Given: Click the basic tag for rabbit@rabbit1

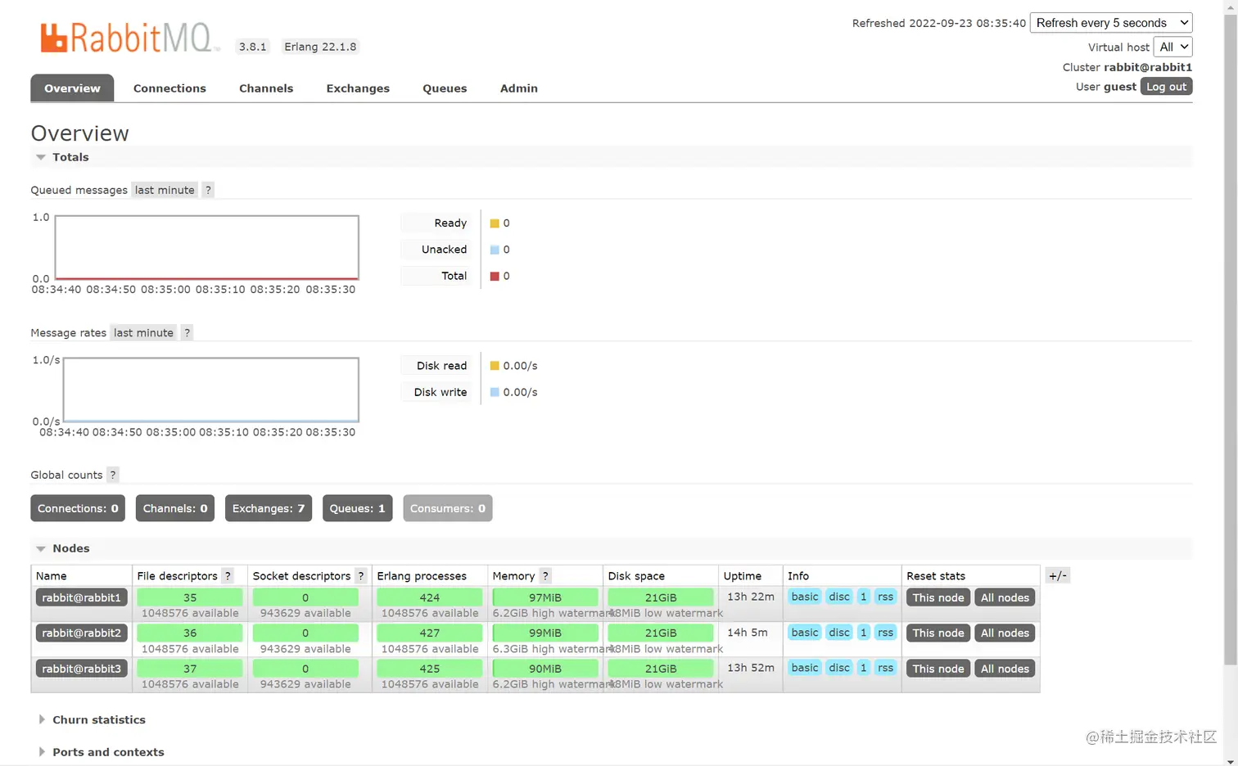Looking at the screenshot, I should point(805,597).
